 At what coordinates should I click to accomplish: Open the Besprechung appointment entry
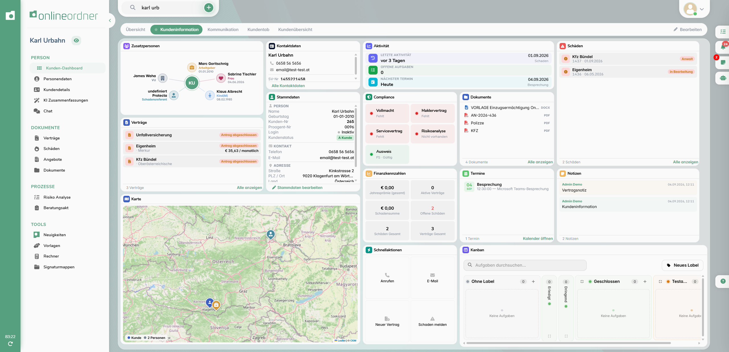tap(507, 186)
